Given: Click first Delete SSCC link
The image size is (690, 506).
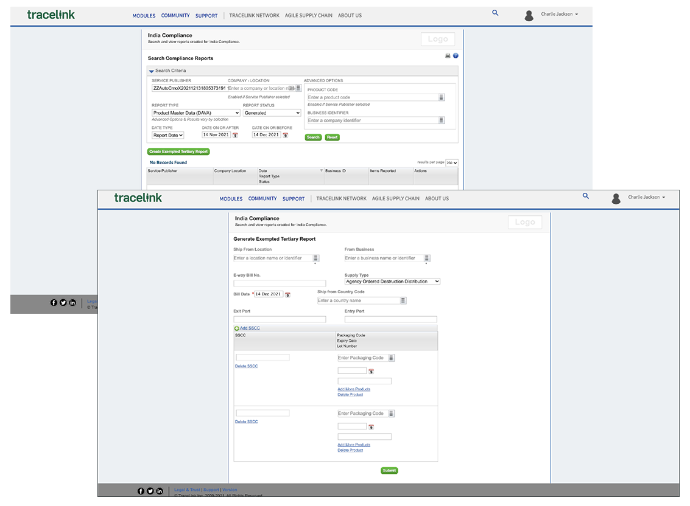Looking at the screenshot, I should [246, 366].
